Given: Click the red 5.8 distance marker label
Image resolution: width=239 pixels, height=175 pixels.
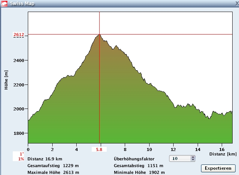Looking at the screenshot, I should 99,149.
